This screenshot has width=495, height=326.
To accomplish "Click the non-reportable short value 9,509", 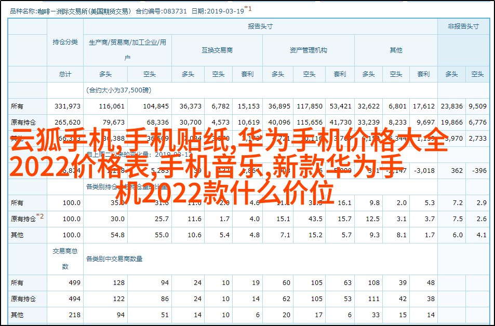I will tap(478, 106).
